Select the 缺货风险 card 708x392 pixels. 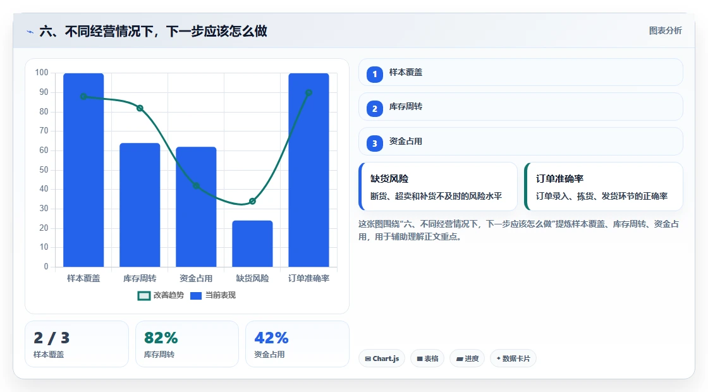pyautogui.click(x=438, y=187)
